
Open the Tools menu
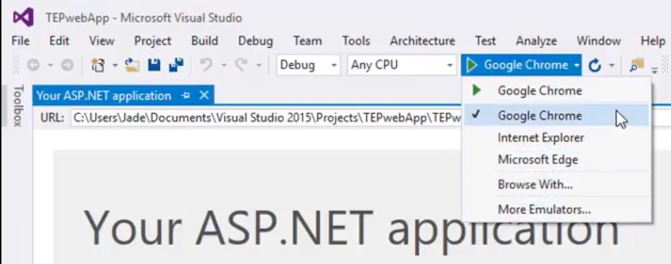(x=356, y=41)
